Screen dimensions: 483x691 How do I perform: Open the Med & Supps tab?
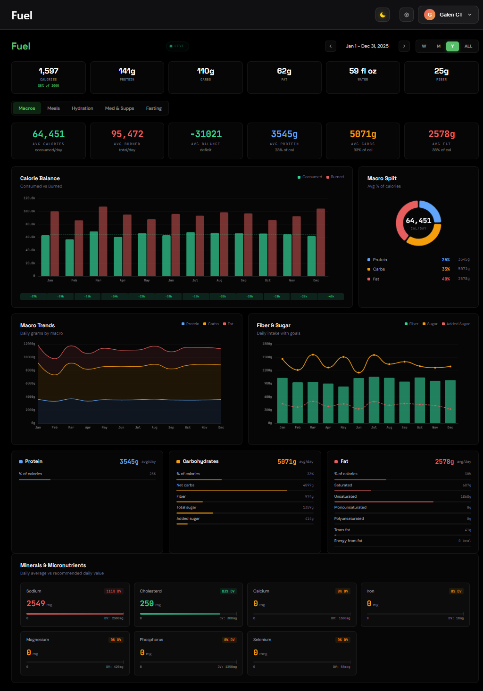(119, 108)
